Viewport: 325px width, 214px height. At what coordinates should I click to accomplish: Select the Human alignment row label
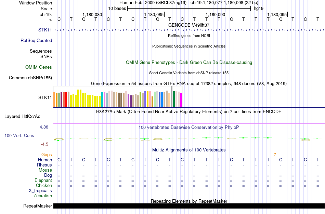(45, 160)
